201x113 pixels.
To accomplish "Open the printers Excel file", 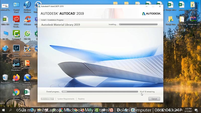I will tap(181, 5).
